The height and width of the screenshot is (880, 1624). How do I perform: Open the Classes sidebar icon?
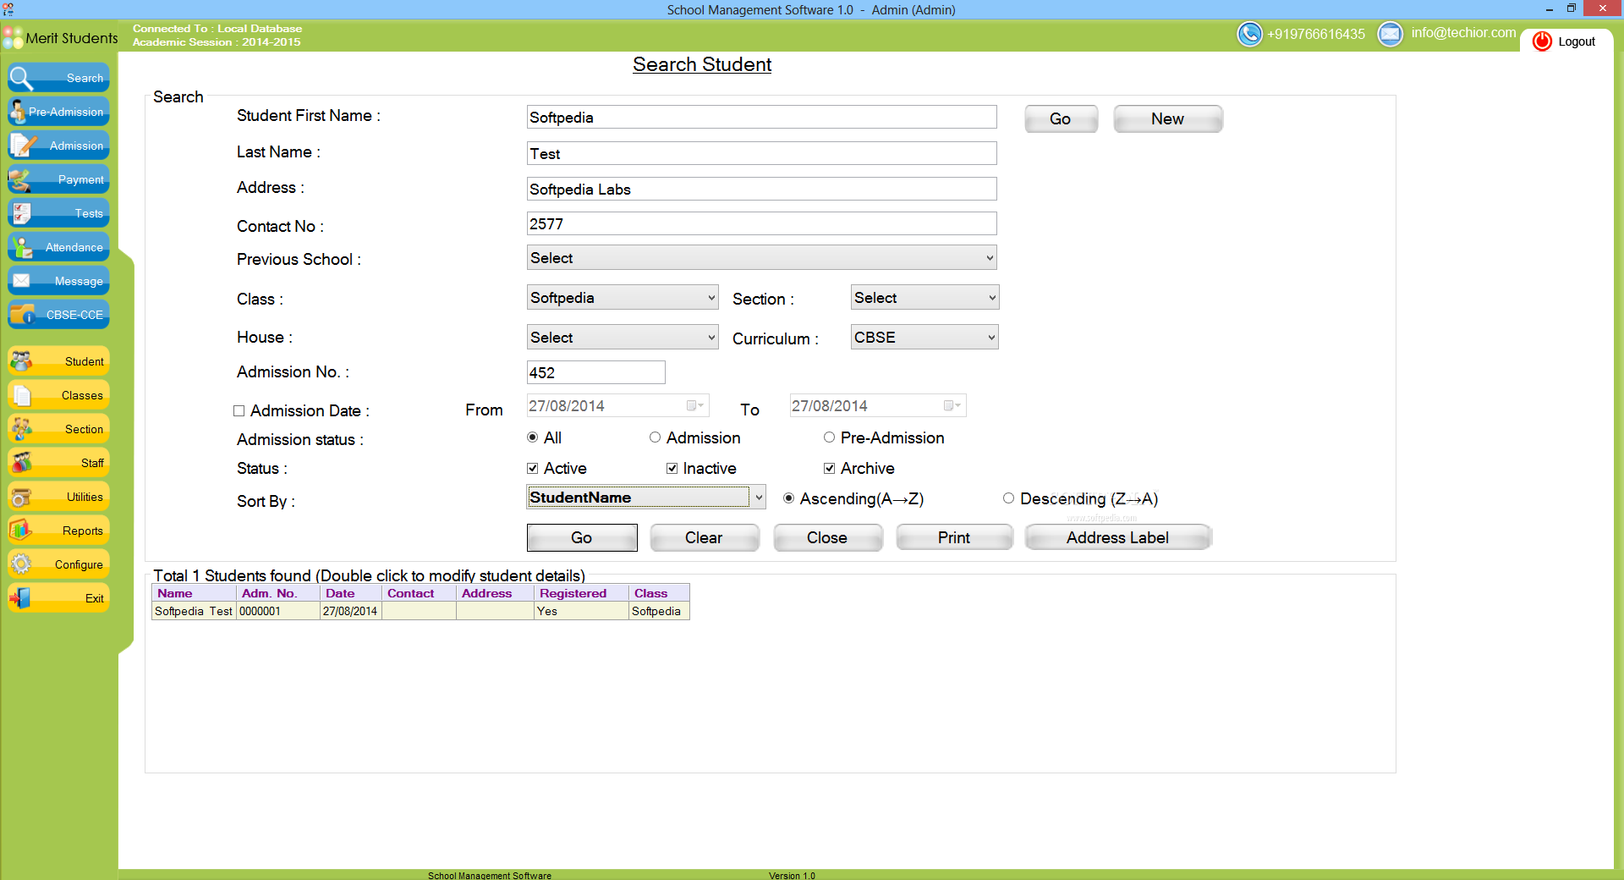click(21, 395)
